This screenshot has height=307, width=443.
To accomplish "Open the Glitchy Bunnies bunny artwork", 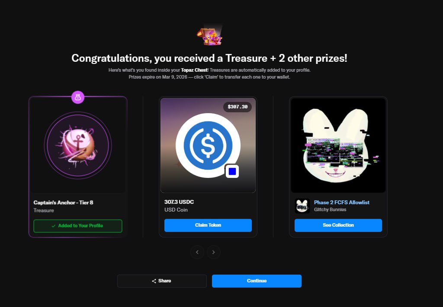I will coord(338,146).
